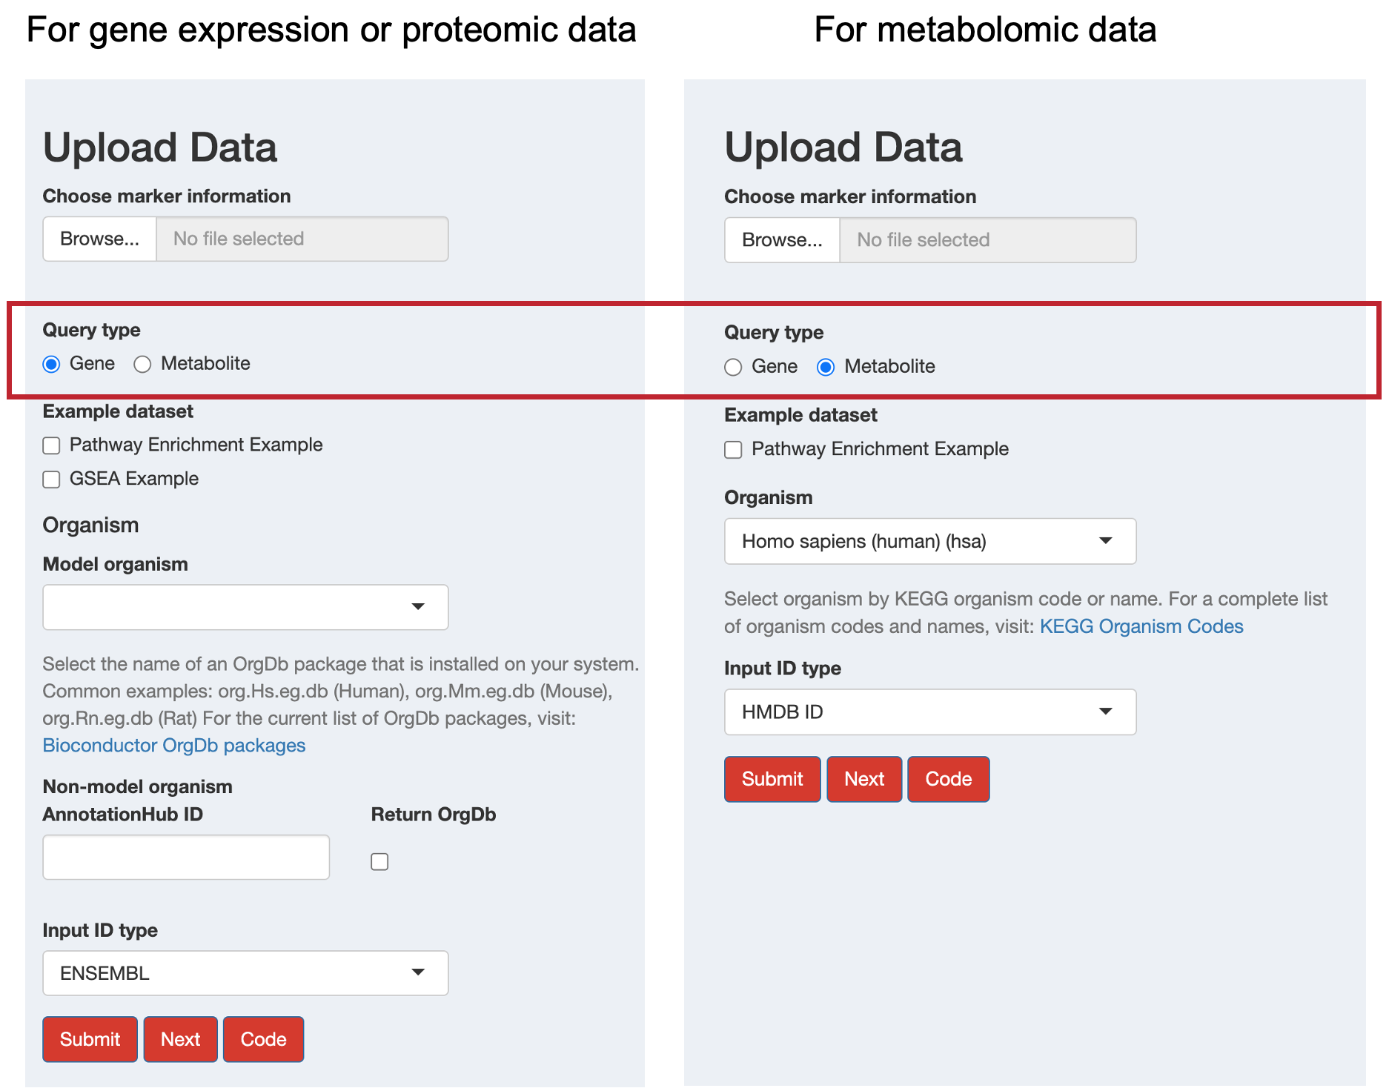Screen dimensions: 1389x1091
Task: Open Bioconductor OrgDb packages link
Action: click(174, 746)
